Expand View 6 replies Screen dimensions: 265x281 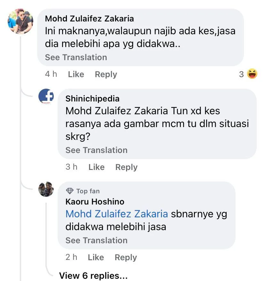[93, 276]
